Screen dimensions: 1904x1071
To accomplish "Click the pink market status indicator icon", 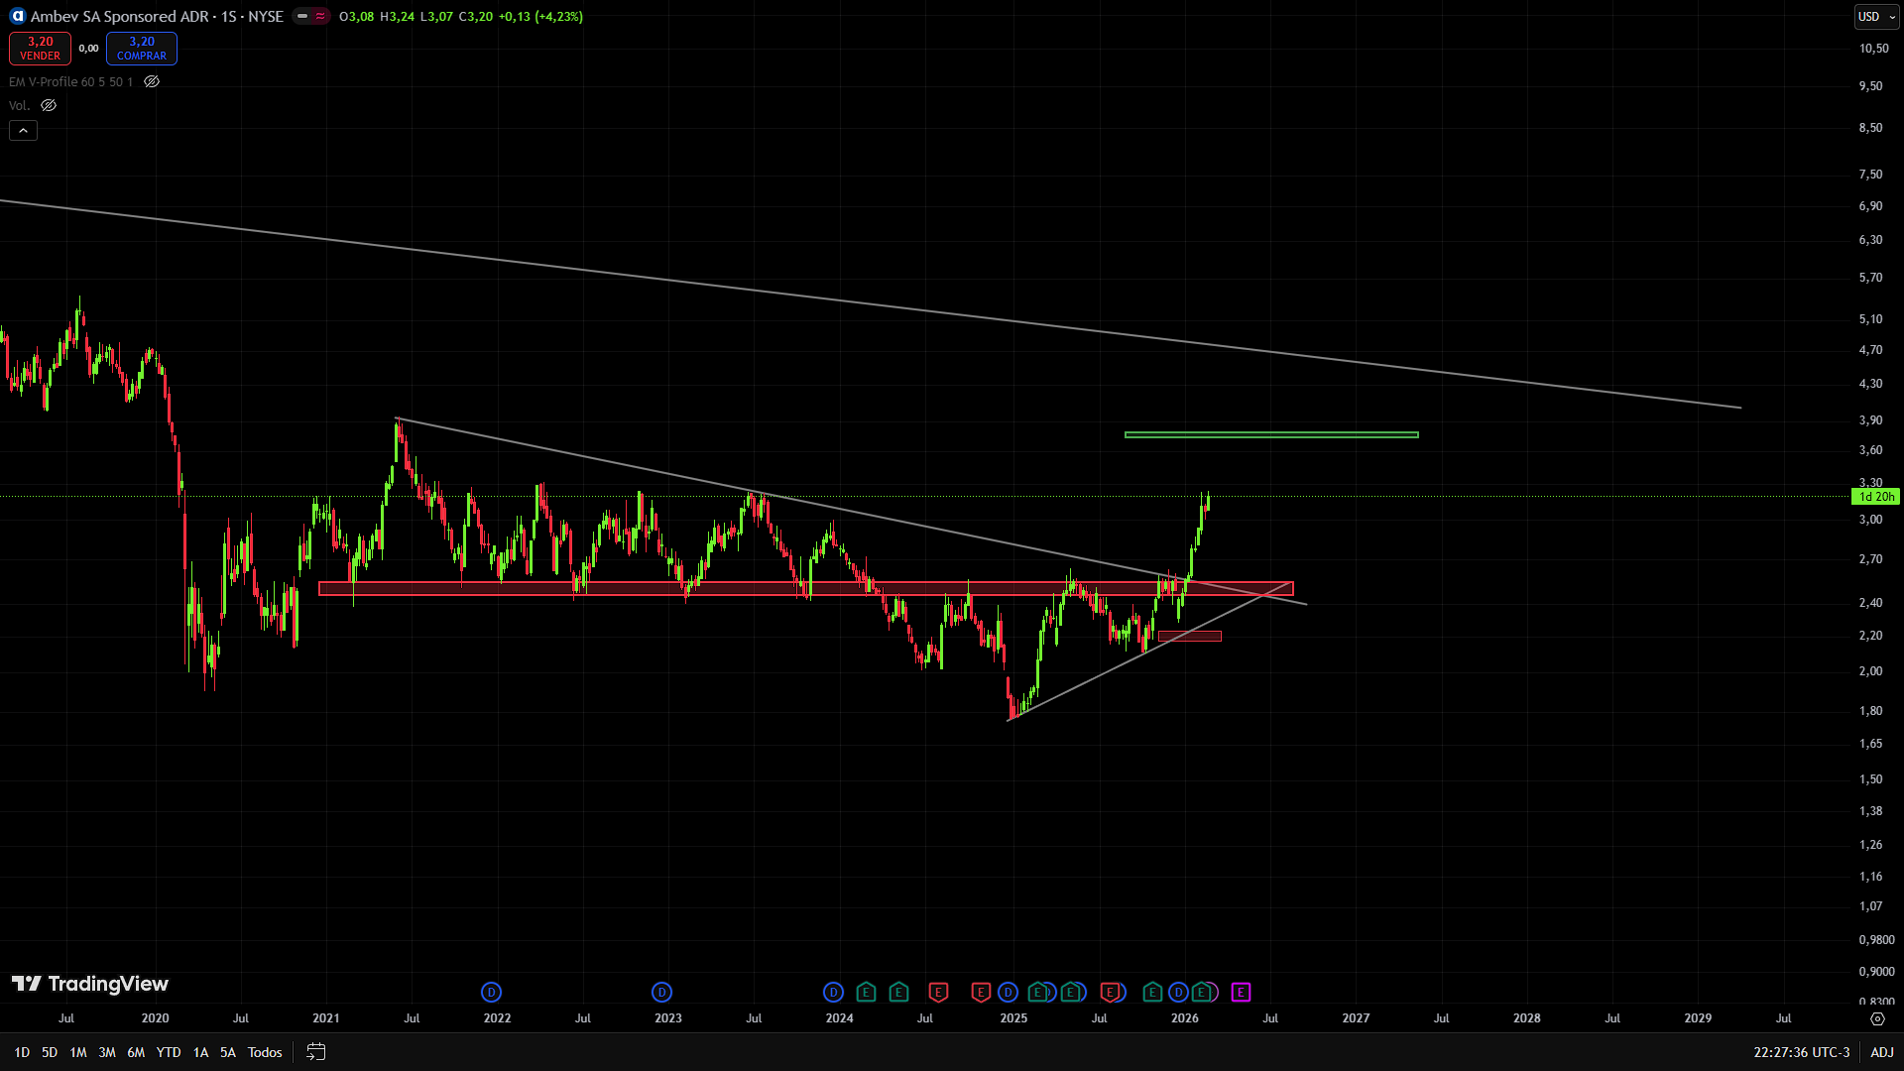I will tap(320, 16).
